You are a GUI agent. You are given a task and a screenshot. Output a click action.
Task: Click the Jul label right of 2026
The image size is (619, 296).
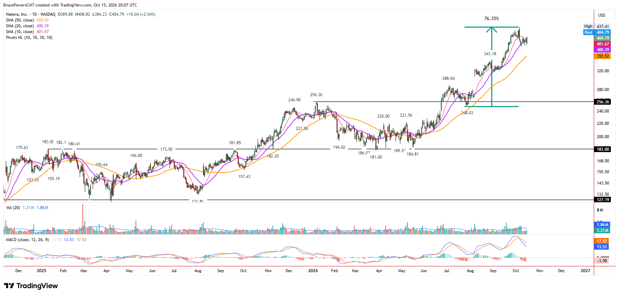pyautogui.click(x=446, y=271)
